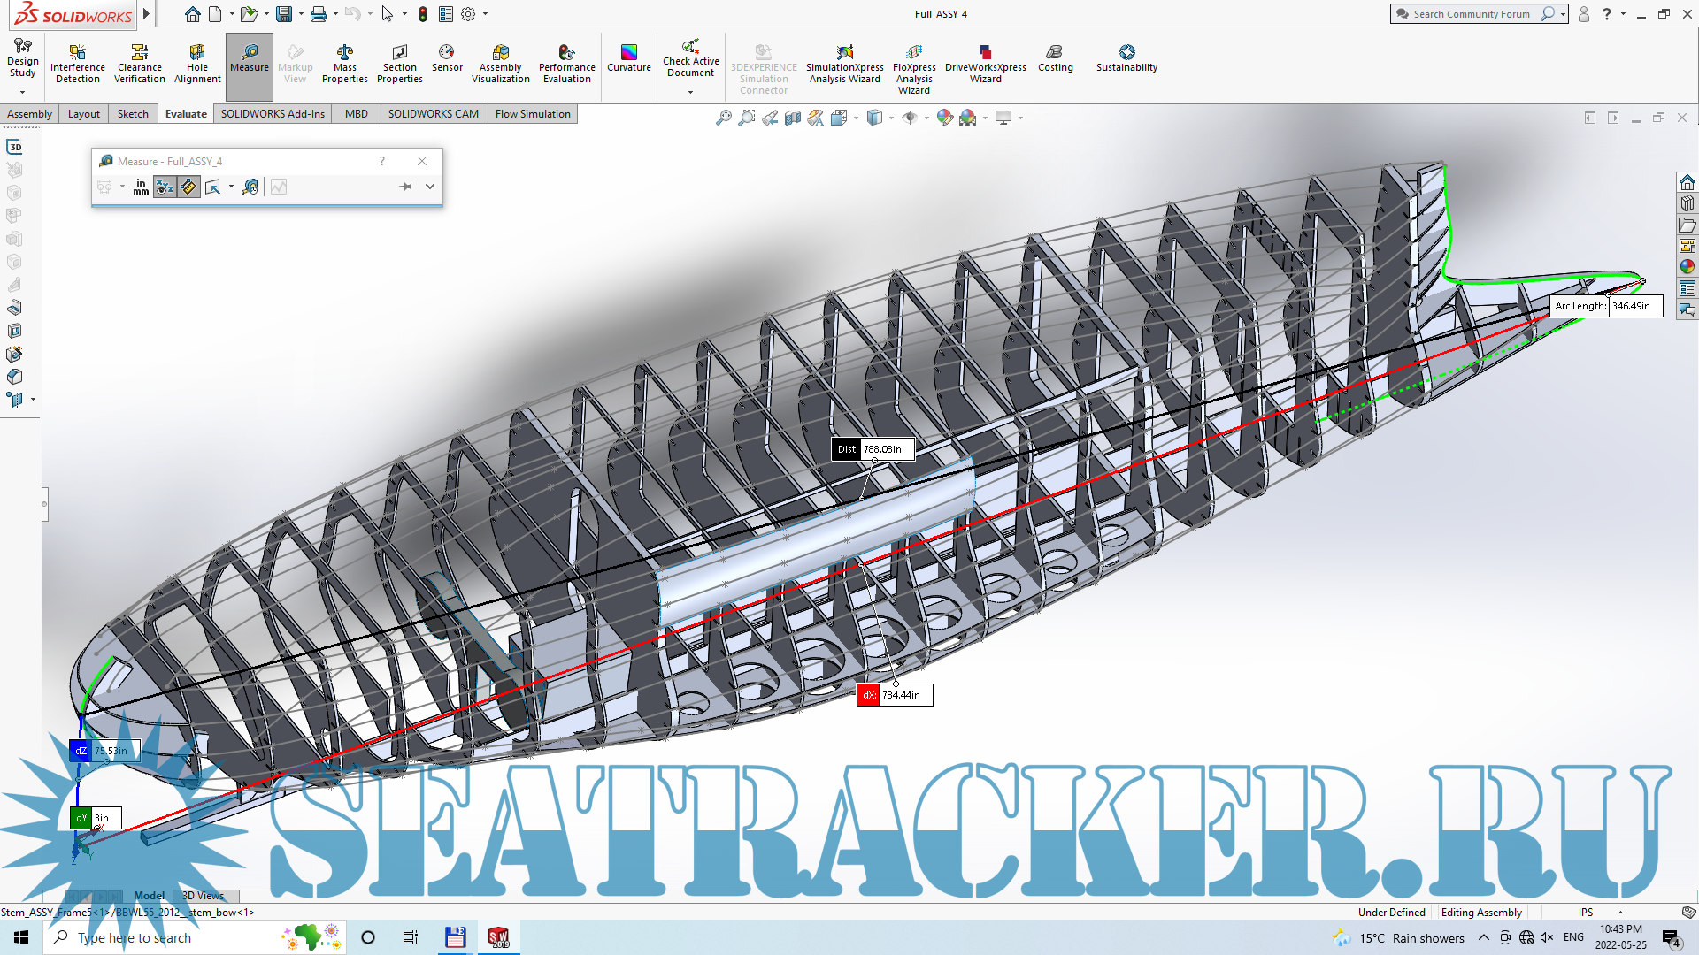1699x955 pixels.
Task: Switch to the Sketch tab
Action: [x=133, y=114]
